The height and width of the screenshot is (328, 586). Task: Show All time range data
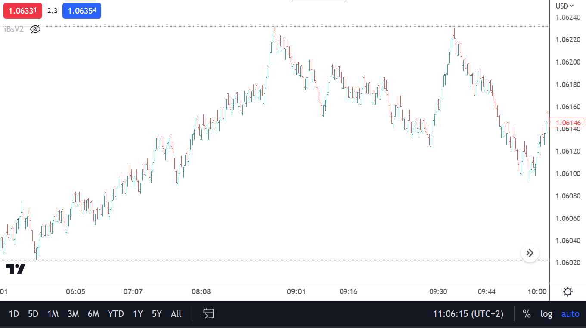coord(176,314)
